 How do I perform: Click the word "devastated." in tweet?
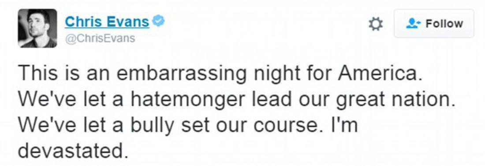[73, 150]
